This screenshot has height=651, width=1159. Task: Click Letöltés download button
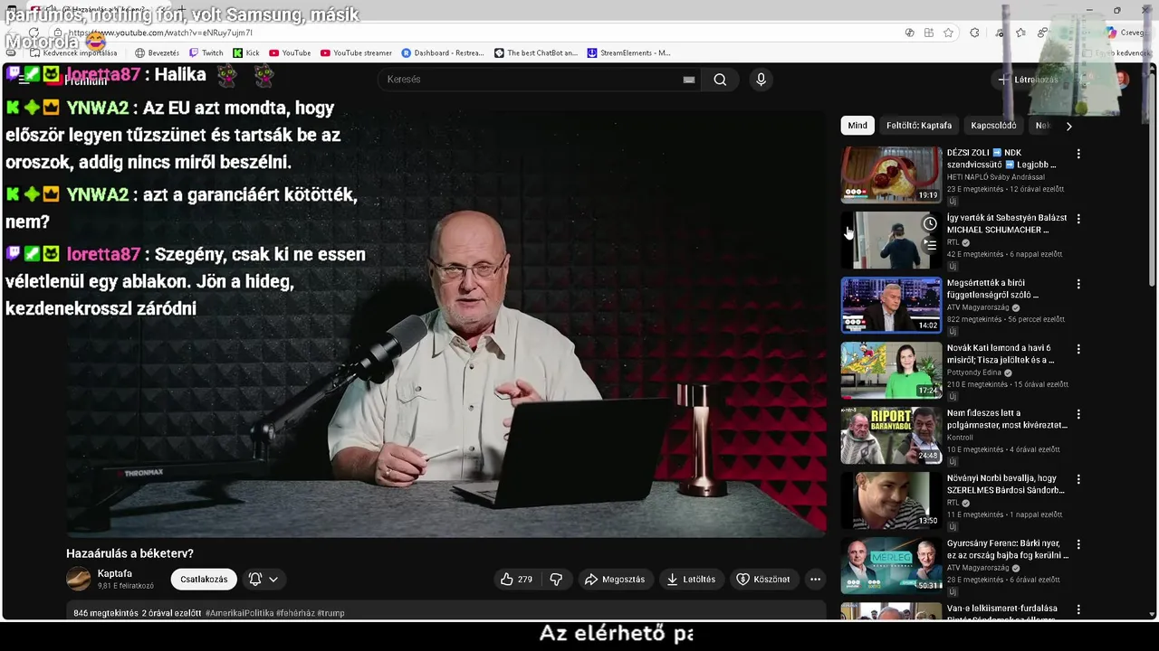pos(691,580)
